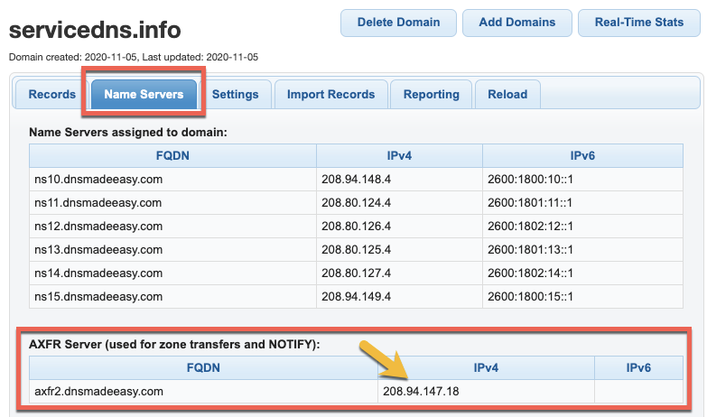
Task: Click IPv6 address 2600:1801:11::1
Action: pyautogui.click(x=530, y=203)
